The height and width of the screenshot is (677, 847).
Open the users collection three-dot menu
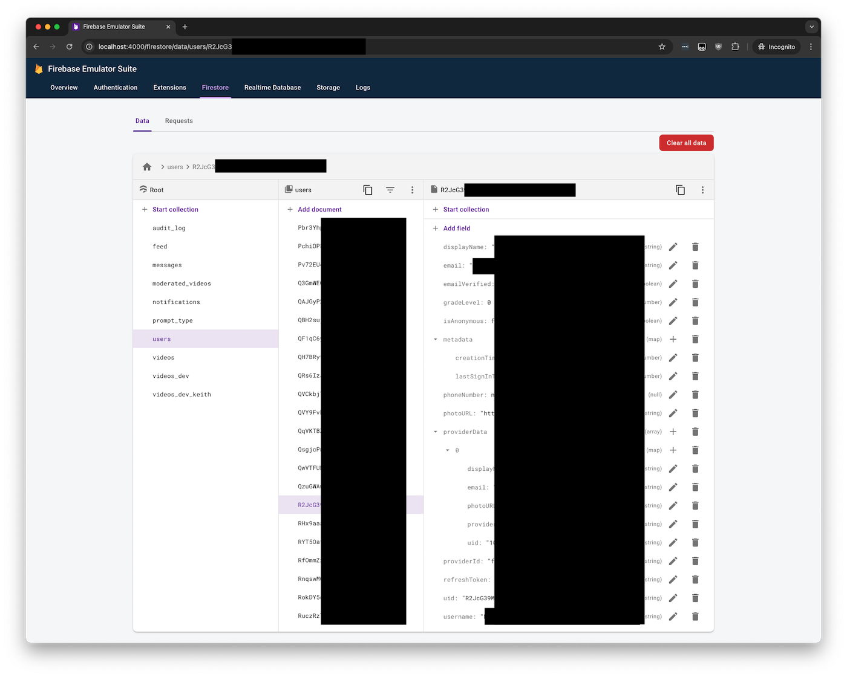click(413, 190)
